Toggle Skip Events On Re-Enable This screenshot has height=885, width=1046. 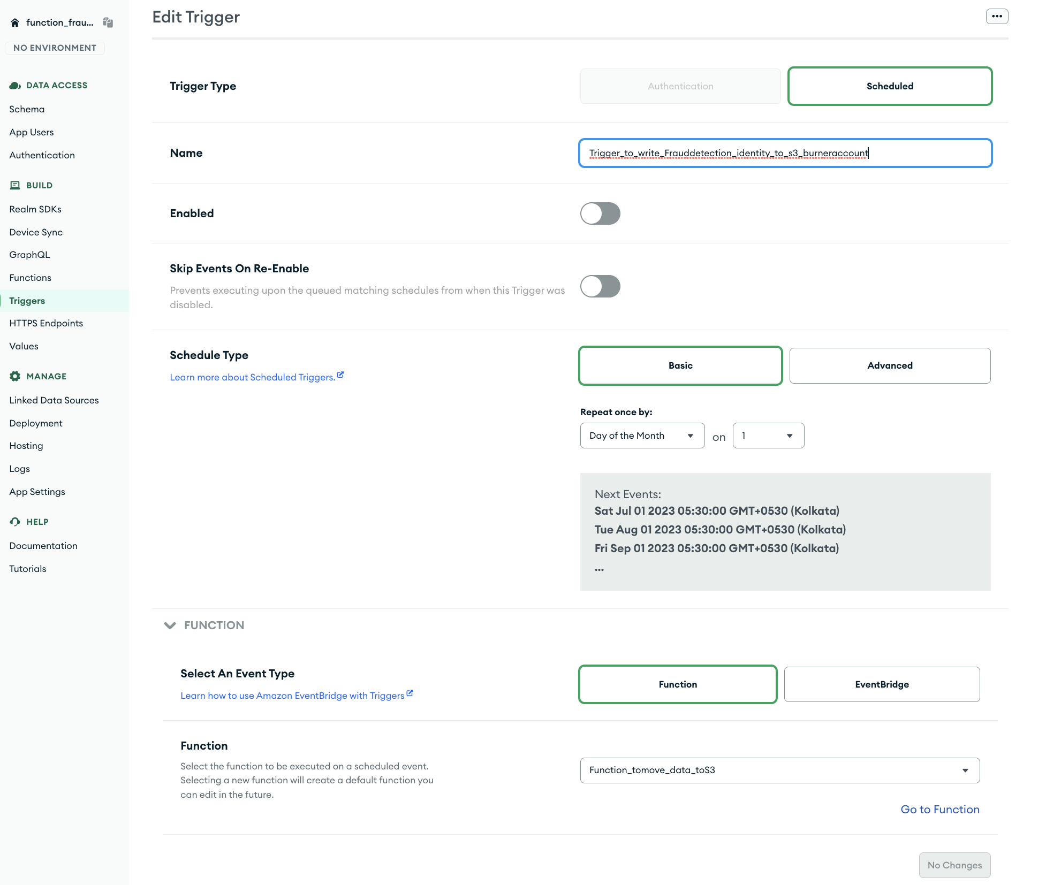(600, 286)
